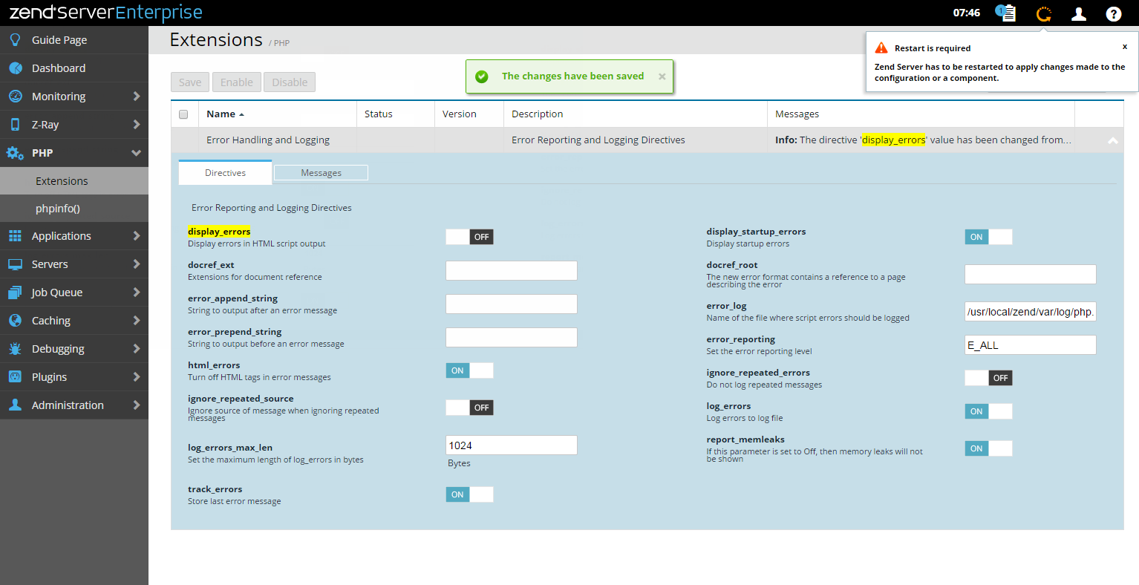Click the restart server spinner icon
Screen dimensions: 1139x585
pyautogui.click(x=1044, y=13)
